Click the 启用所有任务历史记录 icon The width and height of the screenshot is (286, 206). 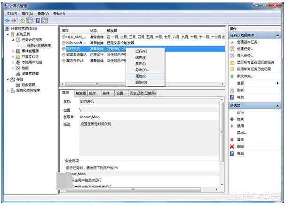click(232, 69)
